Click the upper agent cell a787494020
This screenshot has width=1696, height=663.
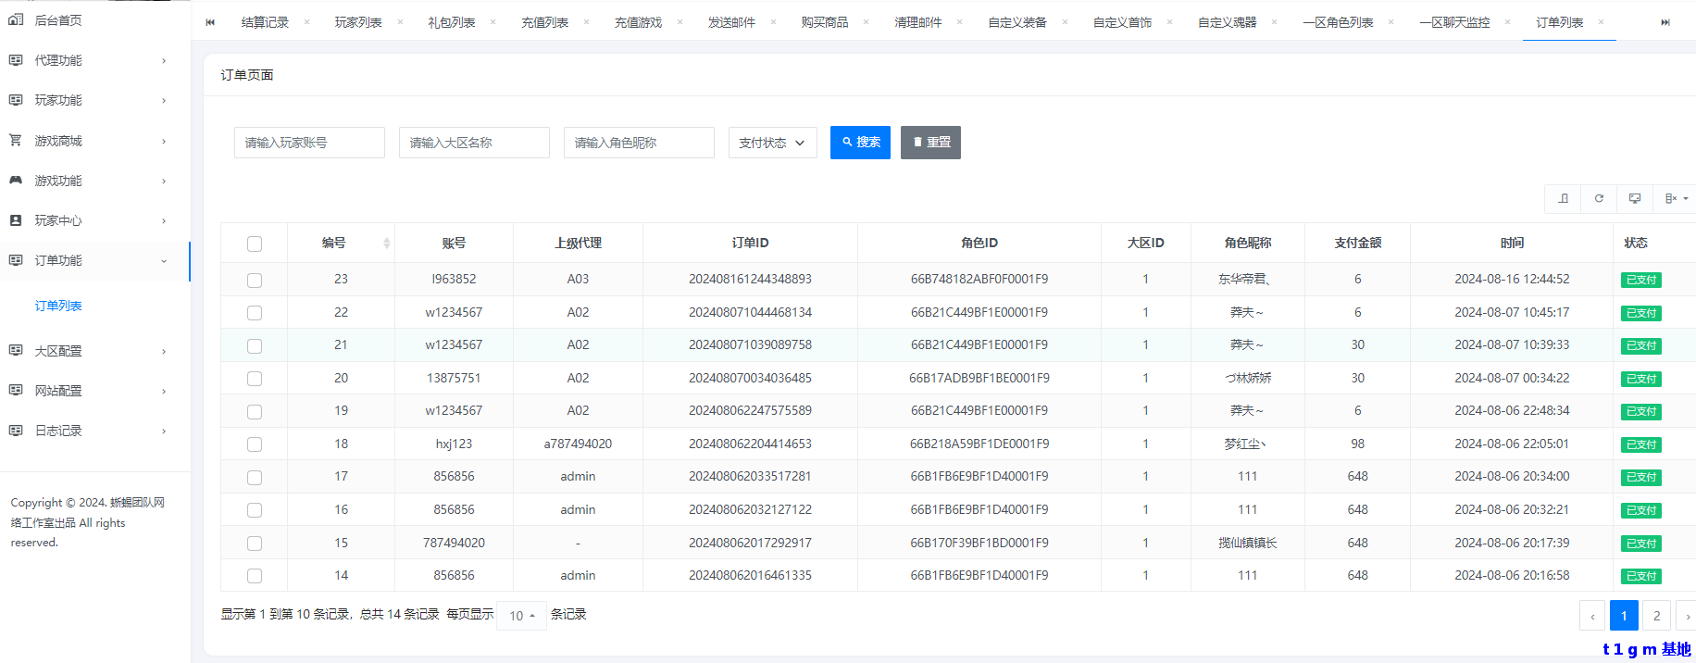tap(578, 444)
